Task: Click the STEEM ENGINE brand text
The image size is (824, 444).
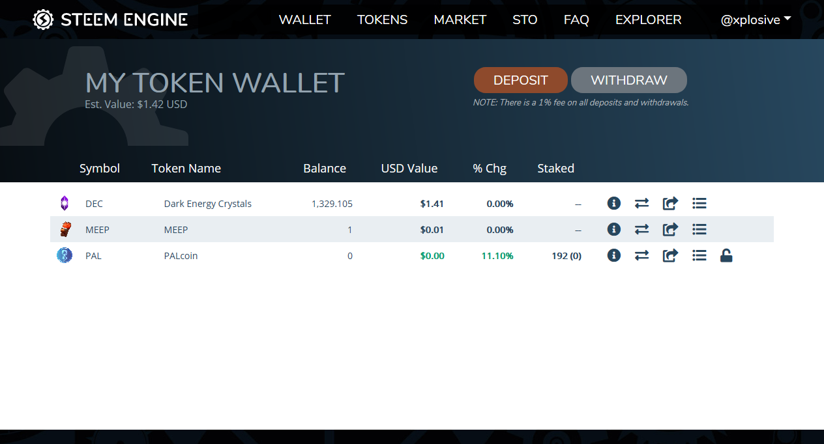Action: [124, 20]
